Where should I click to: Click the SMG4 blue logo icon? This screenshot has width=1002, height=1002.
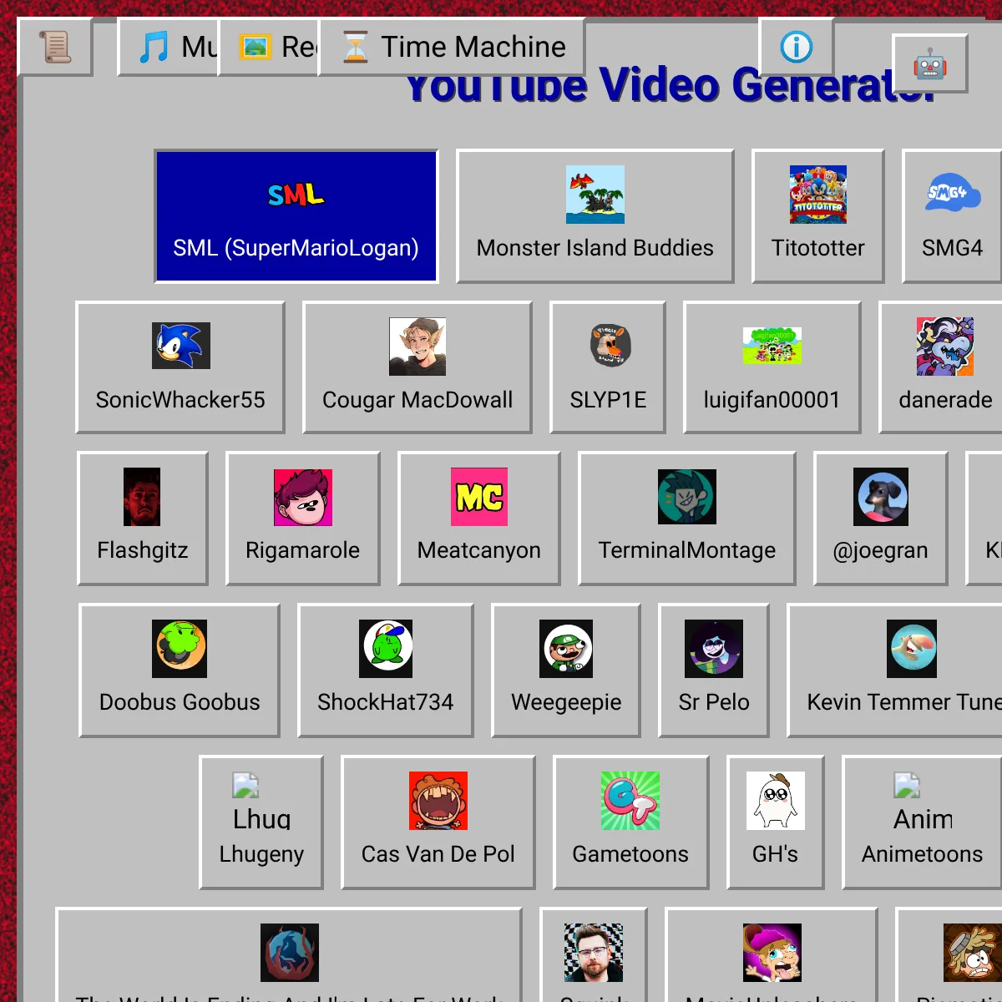pyautogui.click(x=953, y=195)
